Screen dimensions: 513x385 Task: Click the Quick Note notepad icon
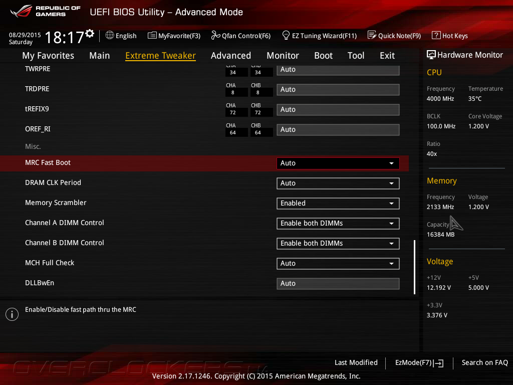[372, 35]
